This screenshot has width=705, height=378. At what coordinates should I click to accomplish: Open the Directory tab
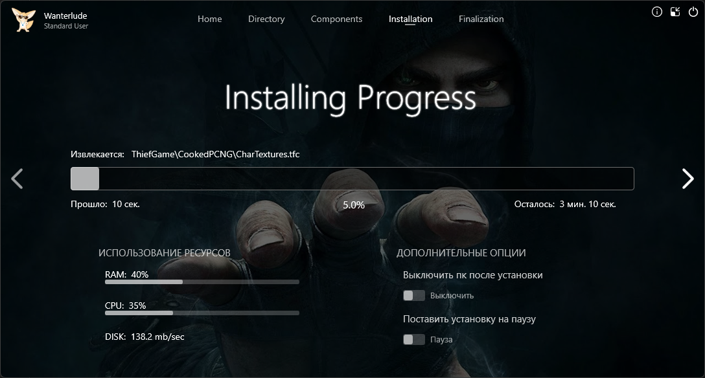pyautogui.click(x=266, y=19)
